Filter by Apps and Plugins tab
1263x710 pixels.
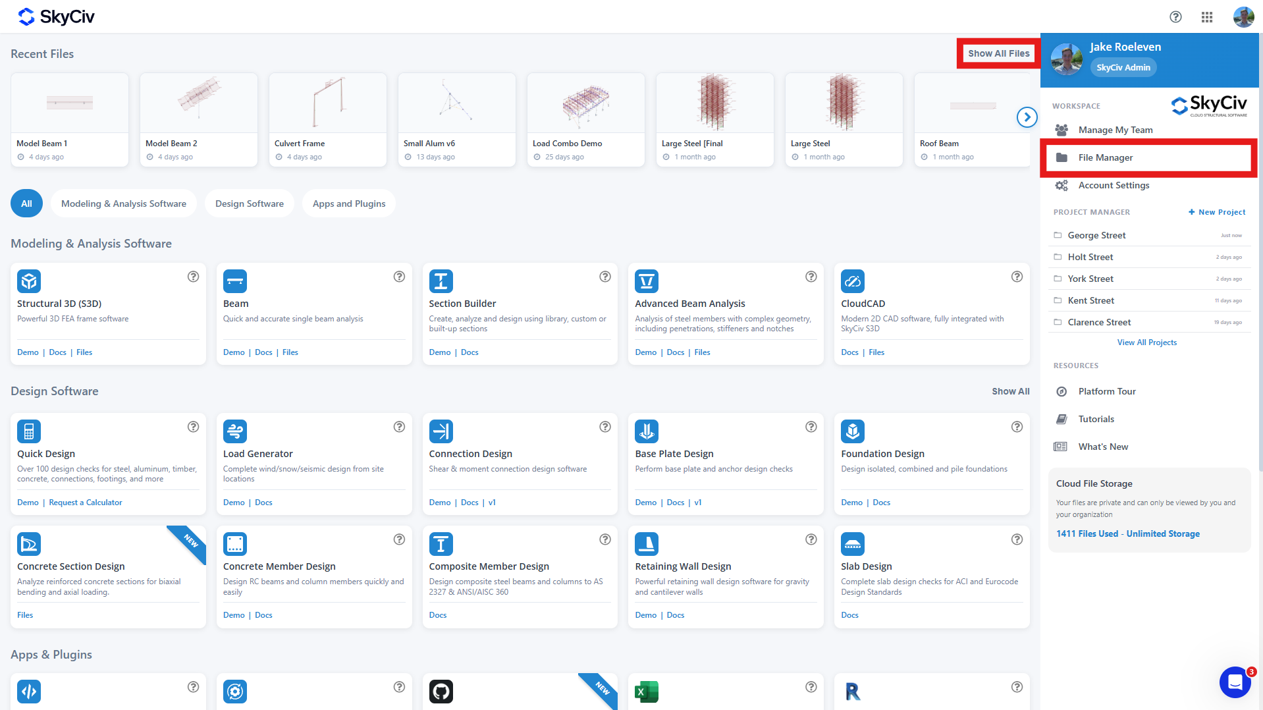[349, 204]
